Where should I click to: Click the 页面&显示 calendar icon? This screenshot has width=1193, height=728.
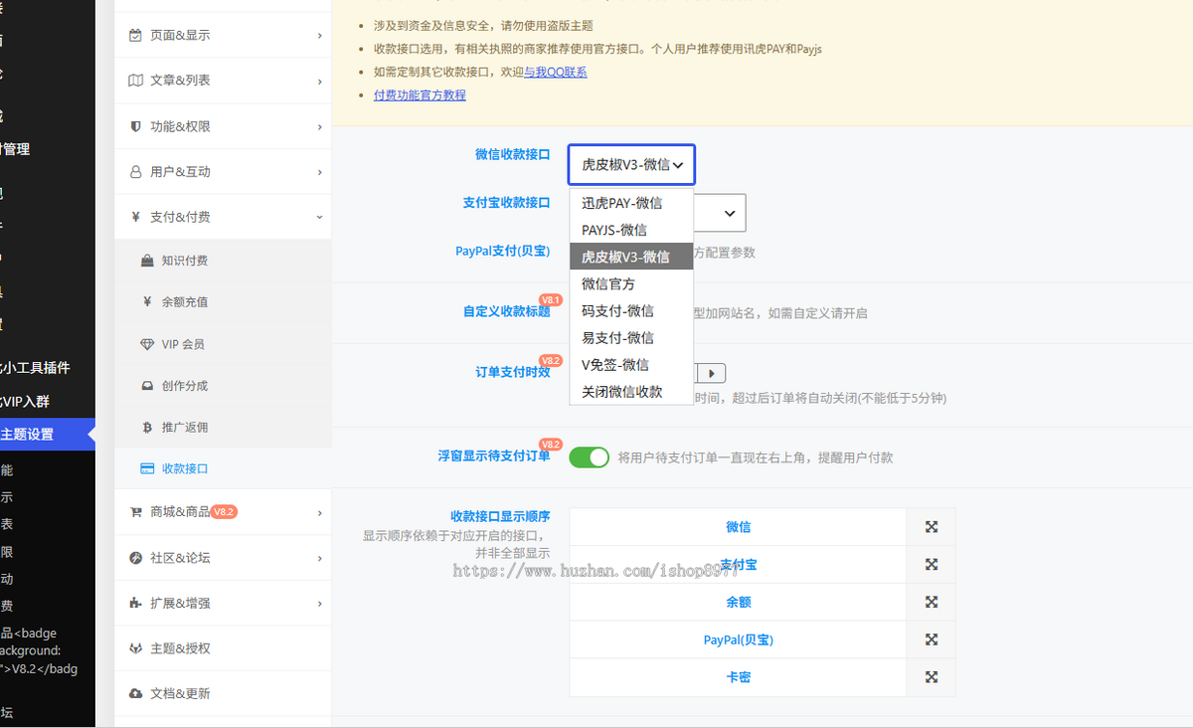(x=136, y=36)
